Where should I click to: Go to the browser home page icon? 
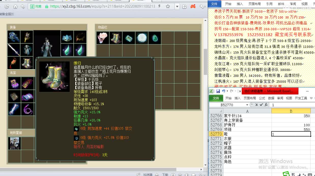pyautogui.click(x=15, y=7)
